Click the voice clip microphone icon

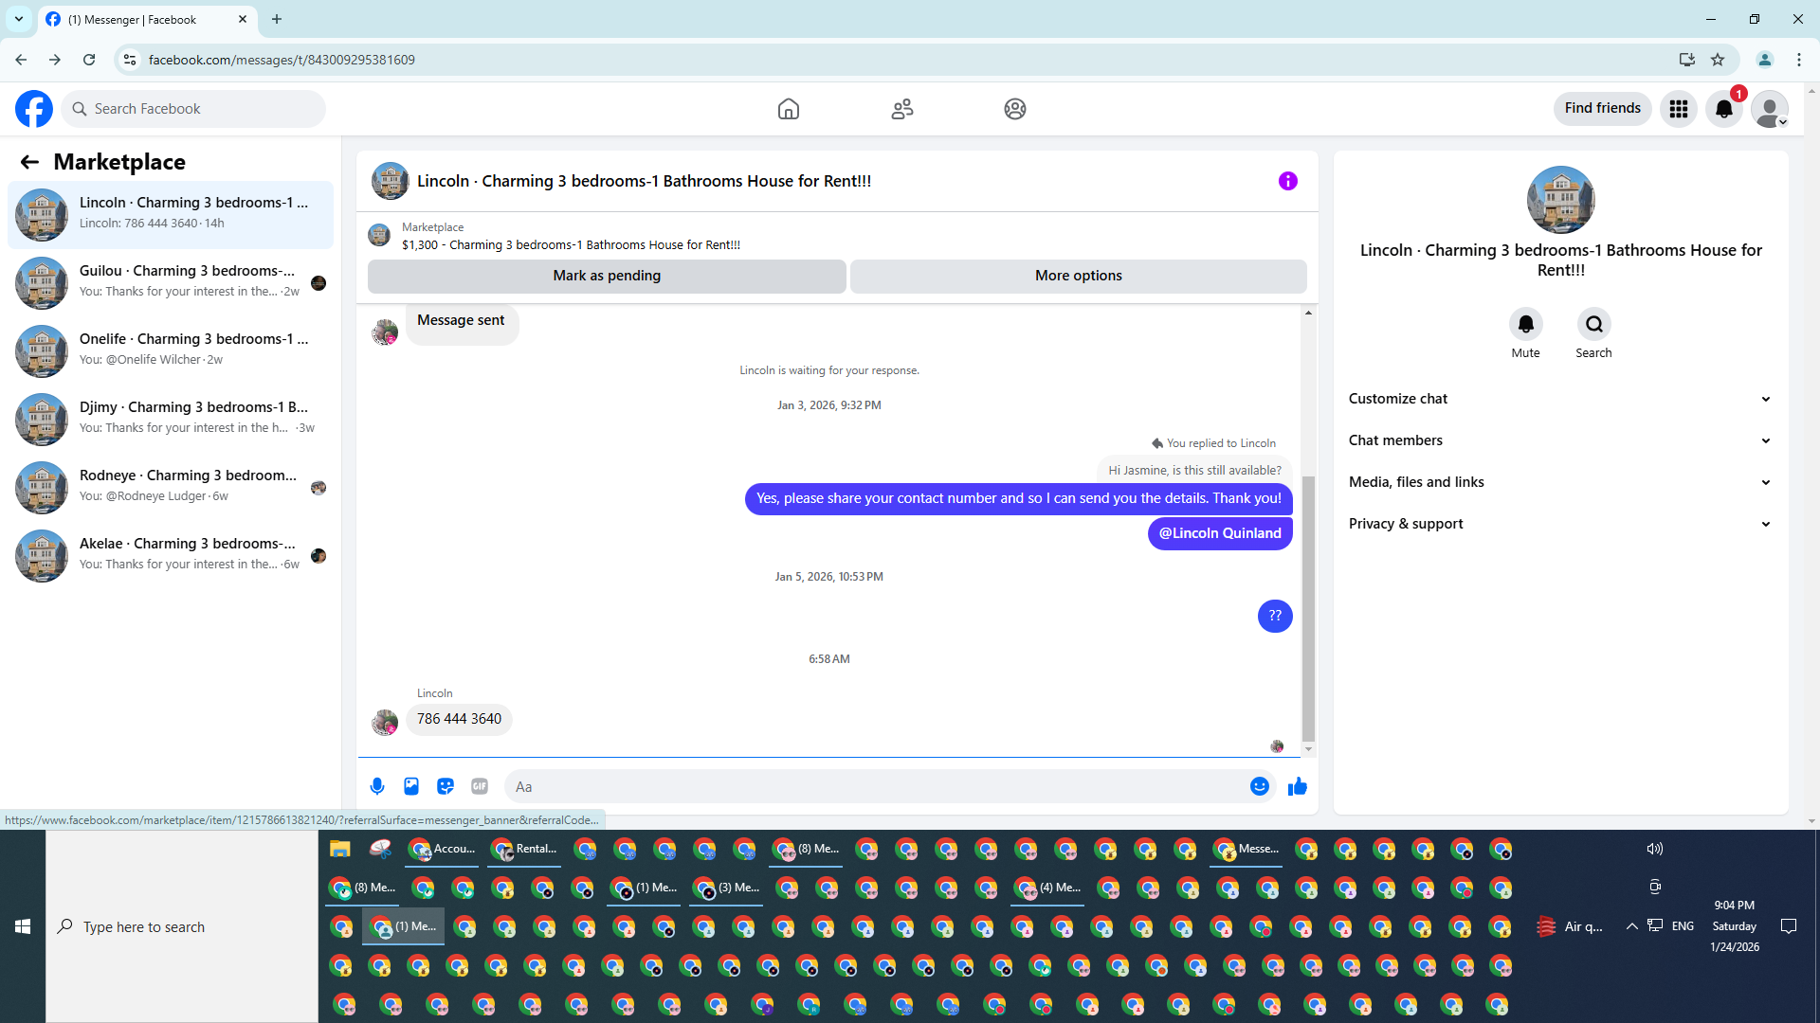tap(377, 786)
